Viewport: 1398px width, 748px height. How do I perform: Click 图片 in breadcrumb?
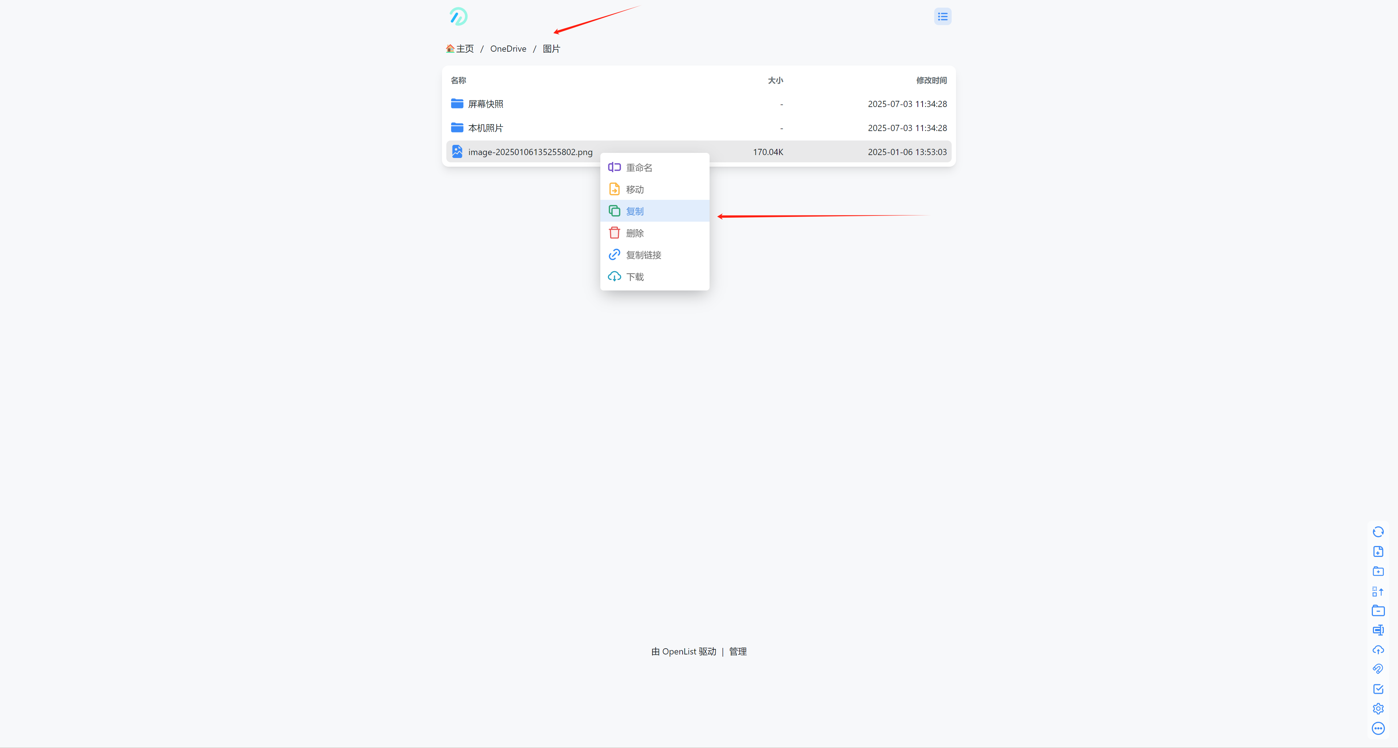click(552, 49)
